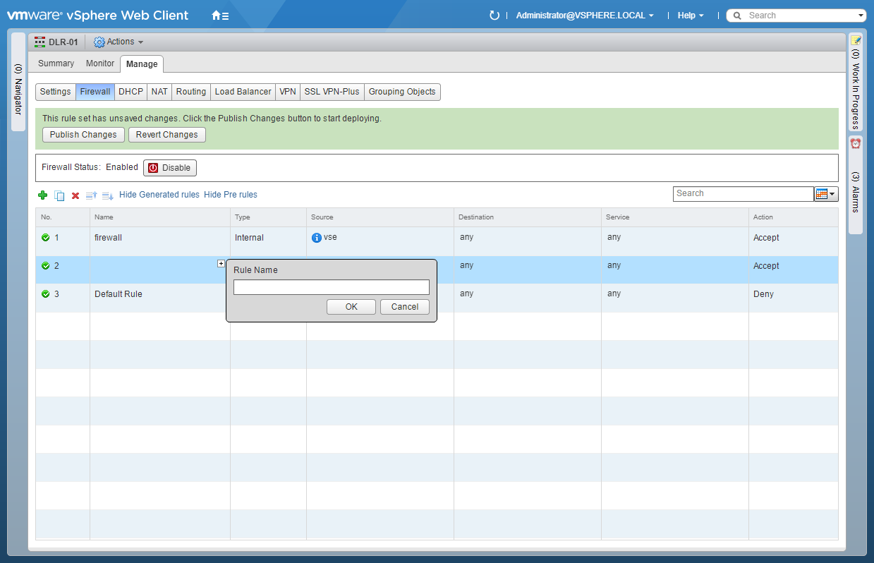
Task: Click the green plus Add rule icon
Action: tap(42, 195)
